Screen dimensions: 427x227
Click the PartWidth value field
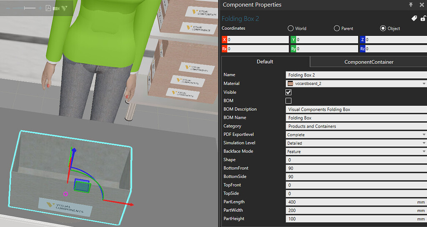click(x=356, y=210)
